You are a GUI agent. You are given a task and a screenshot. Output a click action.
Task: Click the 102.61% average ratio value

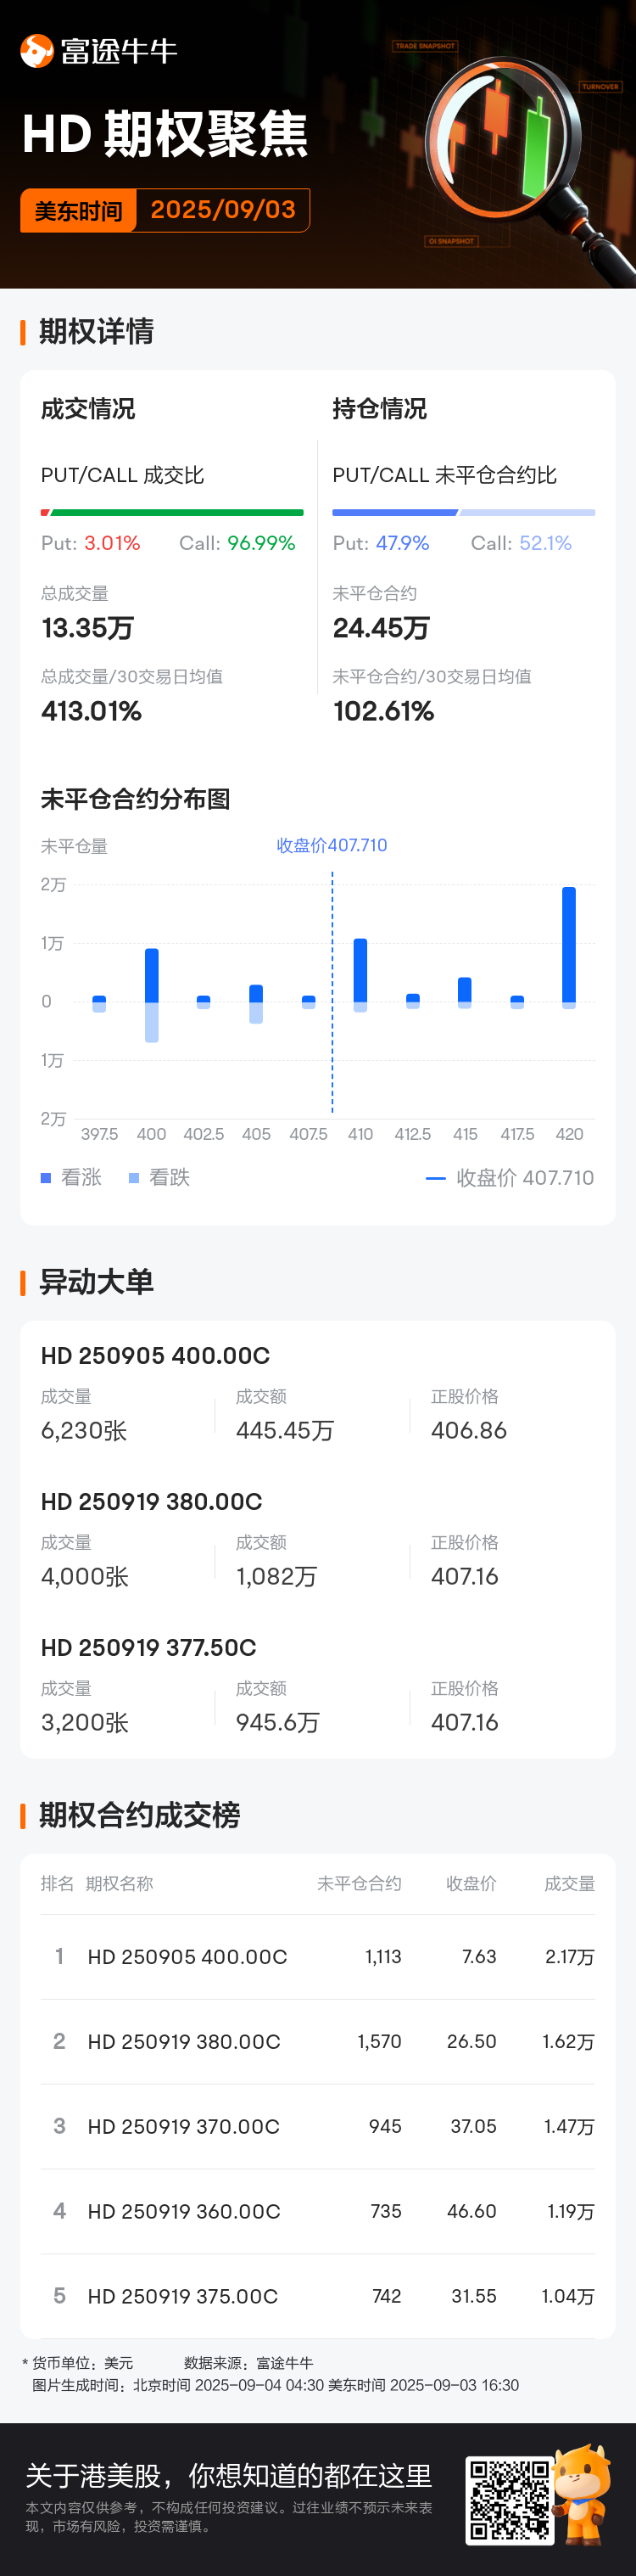[x=383, y=711]
